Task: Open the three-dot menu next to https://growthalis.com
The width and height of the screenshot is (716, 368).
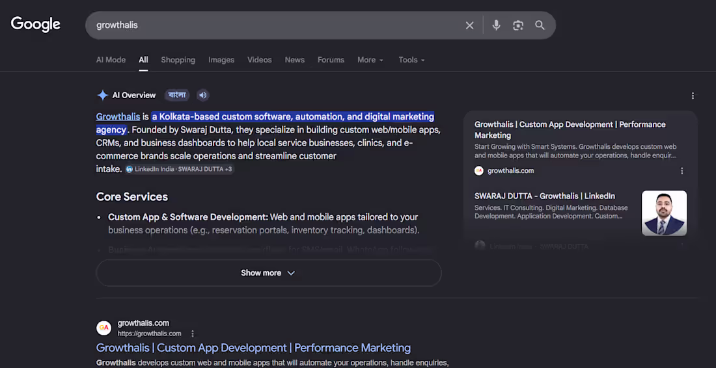Action: (x=193, y=334)
